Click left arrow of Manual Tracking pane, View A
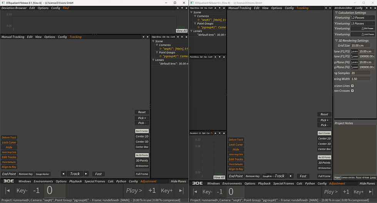The height and width of the screenshot is (203, 377). [143, 37]
